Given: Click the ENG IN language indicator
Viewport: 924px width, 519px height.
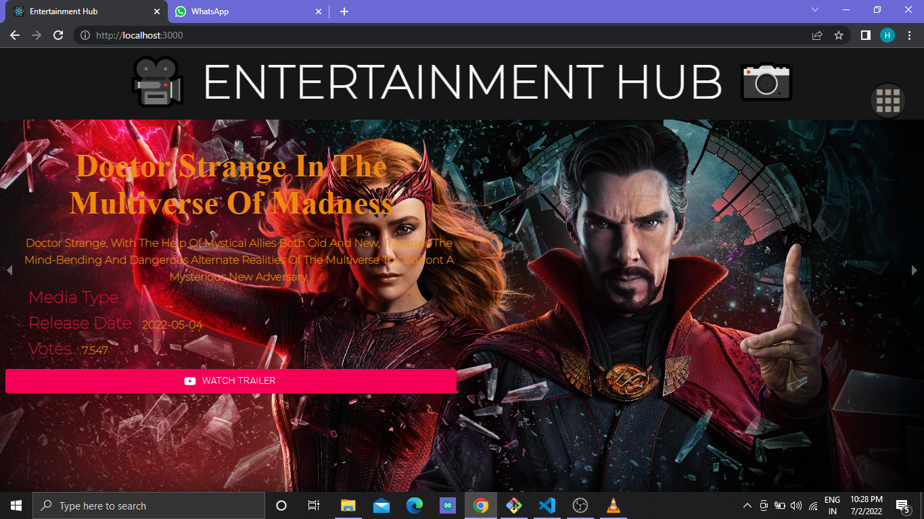Looking at the screenshot, I should [x=833, y=505].
